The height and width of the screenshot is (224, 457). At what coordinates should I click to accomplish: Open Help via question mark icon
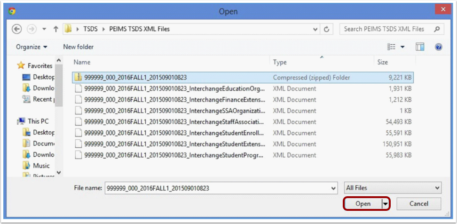[x=439, y=47]
